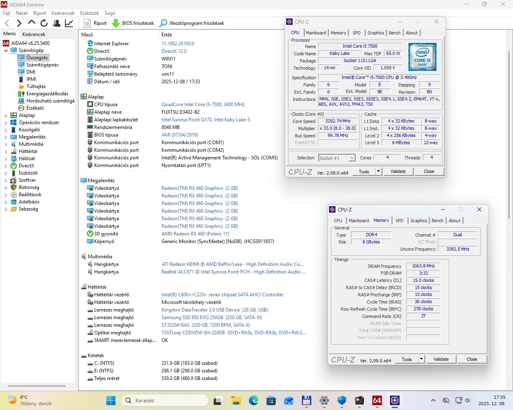
Task: Select Túlhajtás overclock item in tree
Action: click(36, 86)
